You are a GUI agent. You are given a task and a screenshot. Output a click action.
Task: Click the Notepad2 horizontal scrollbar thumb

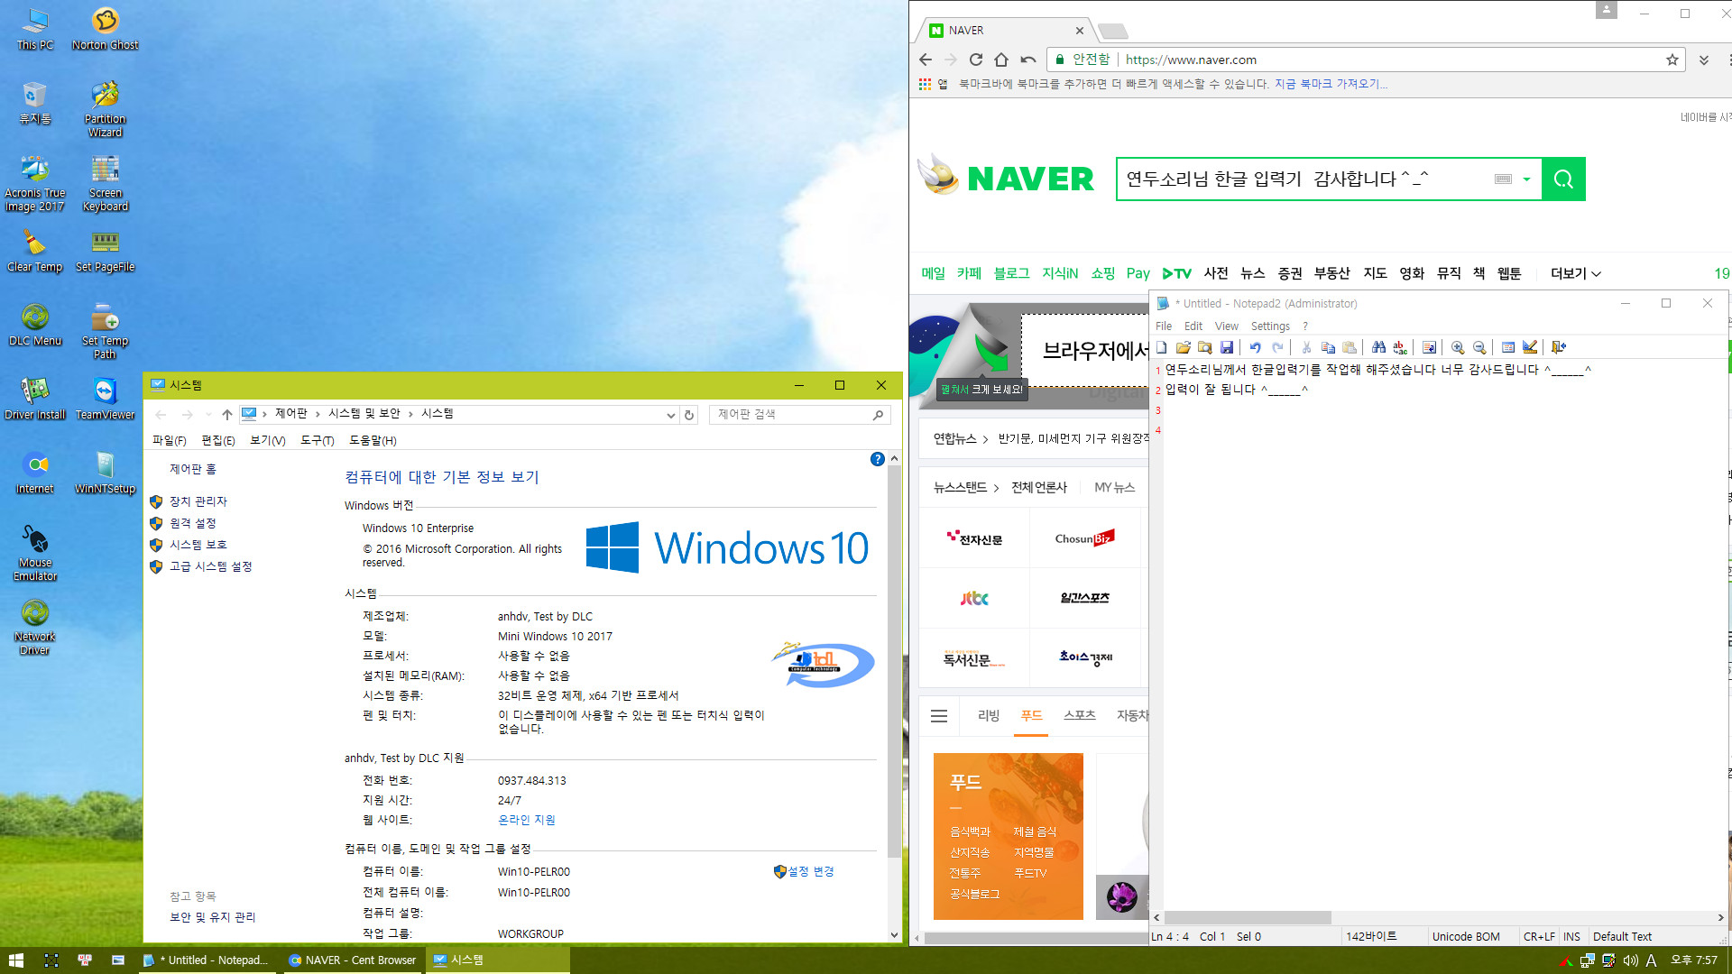(x=1248, y=917)
